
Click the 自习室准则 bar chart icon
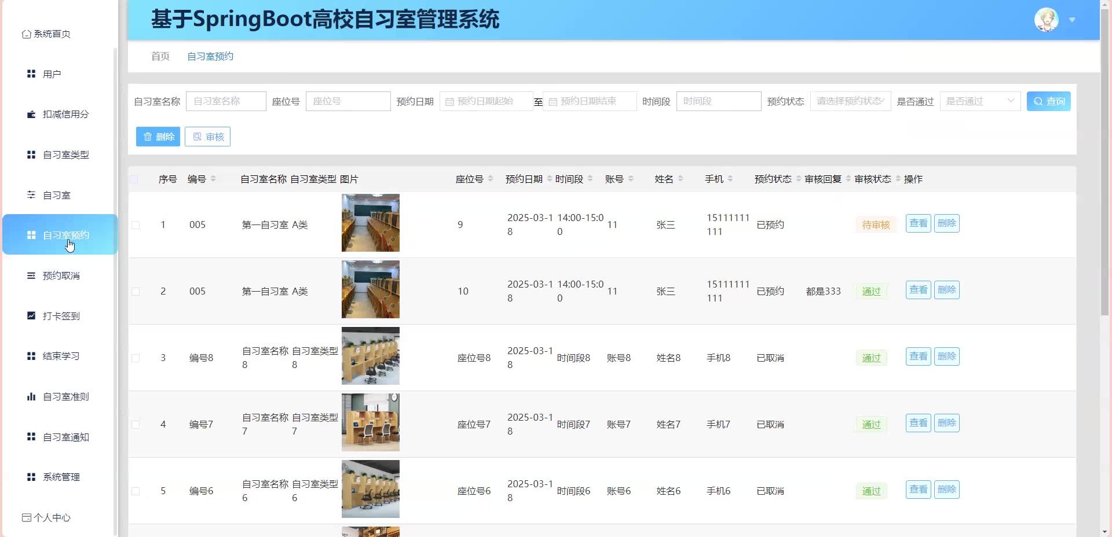tap(31, 396)
